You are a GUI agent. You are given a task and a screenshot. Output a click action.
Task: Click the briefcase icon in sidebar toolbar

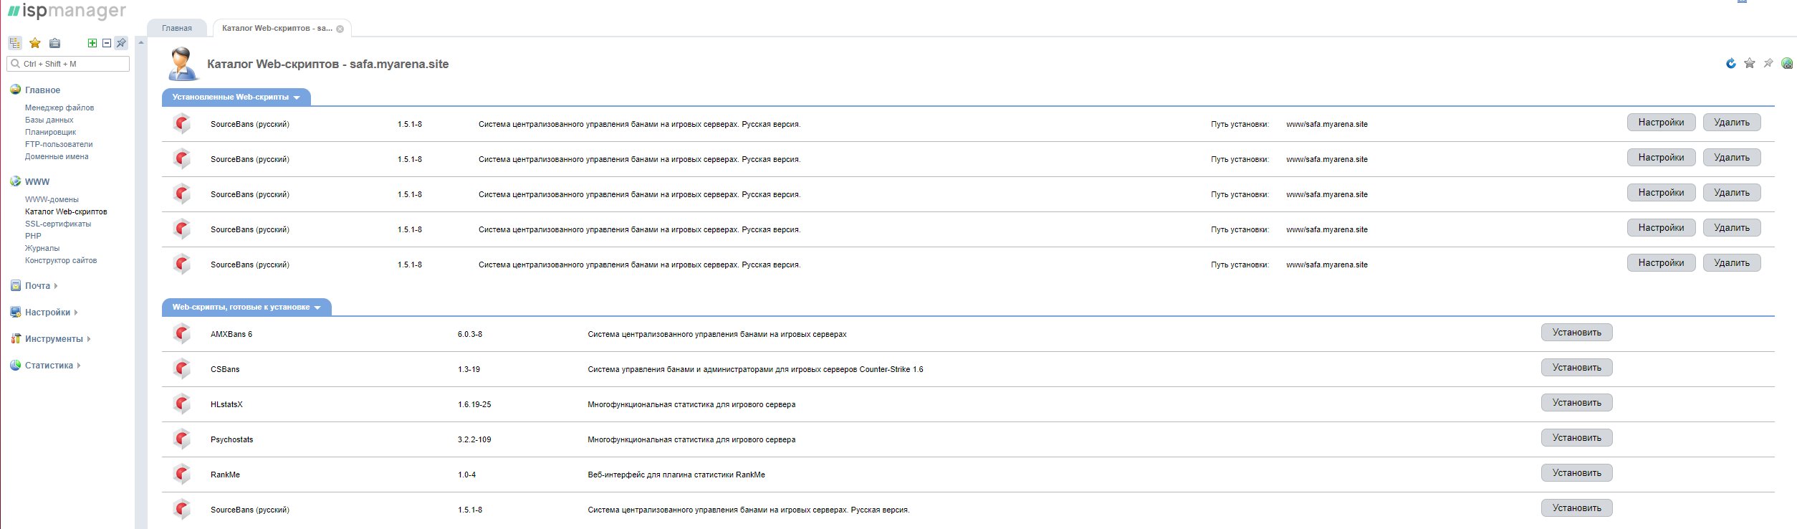[55, 43]
